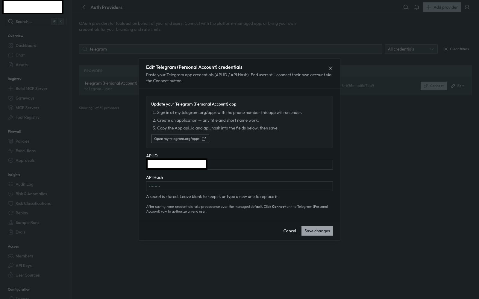
Task: Go back using the Auth Providers arrow
Action: (84, 7)
